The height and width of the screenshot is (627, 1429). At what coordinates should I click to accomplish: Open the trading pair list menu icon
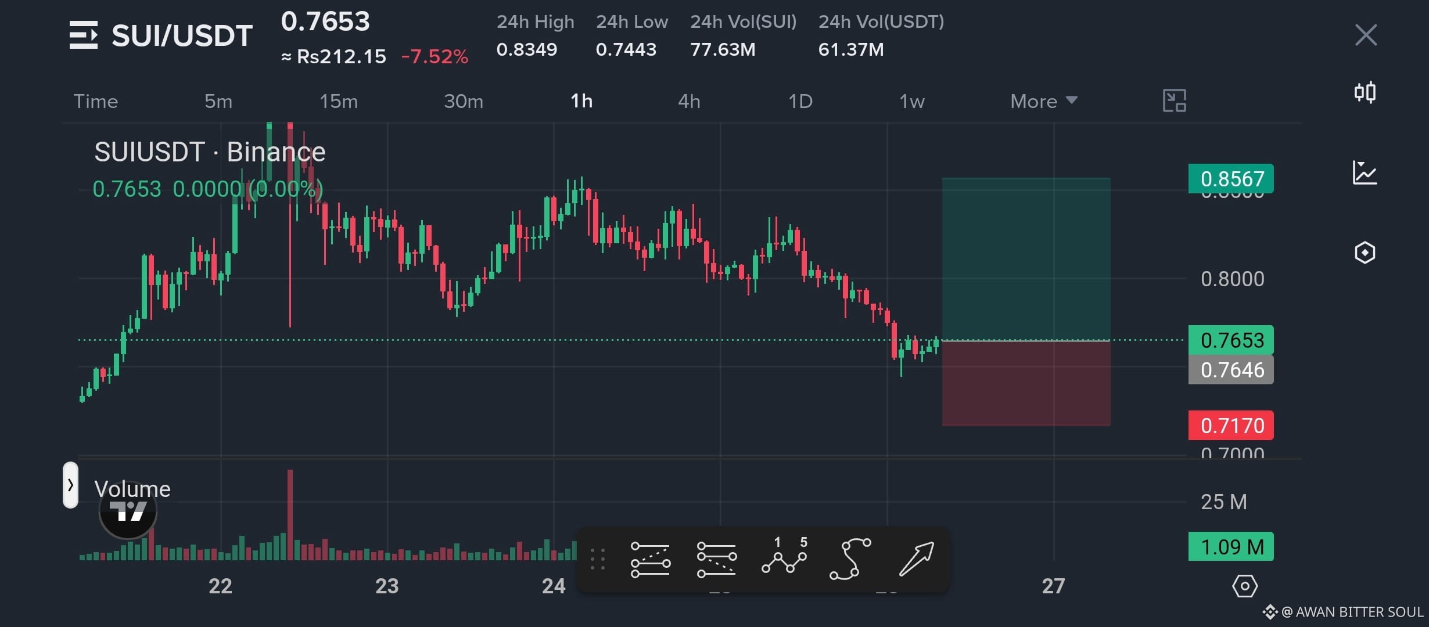(x=84, y=35)
